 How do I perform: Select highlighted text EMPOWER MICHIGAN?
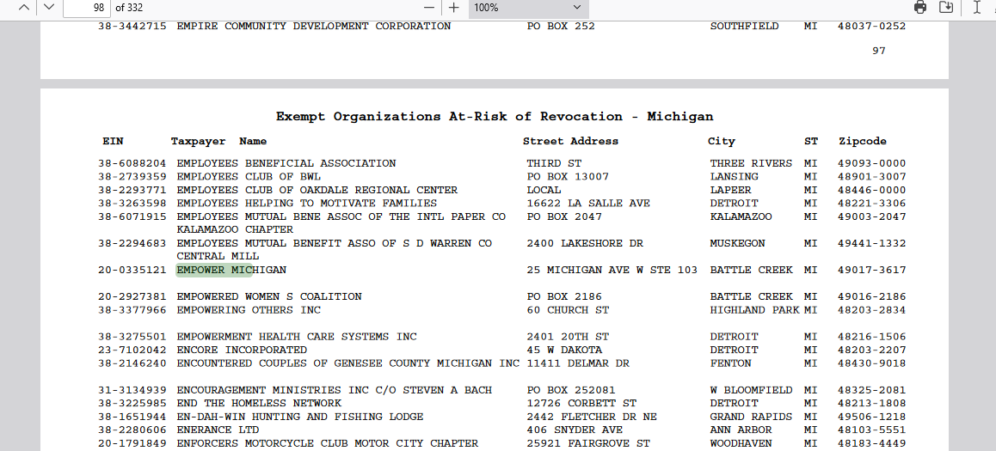[231, 271]
